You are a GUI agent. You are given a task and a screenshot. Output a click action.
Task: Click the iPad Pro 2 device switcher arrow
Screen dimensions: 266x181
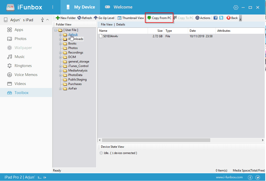tap(45, 177)
